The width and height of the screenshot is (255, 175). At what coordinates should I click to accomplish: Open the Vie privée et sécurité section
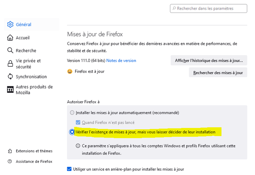pos(28,64)
